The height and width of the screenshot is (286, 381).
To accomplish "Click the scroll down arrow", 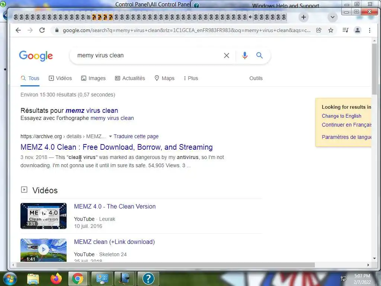I will (x=374, y=258).
